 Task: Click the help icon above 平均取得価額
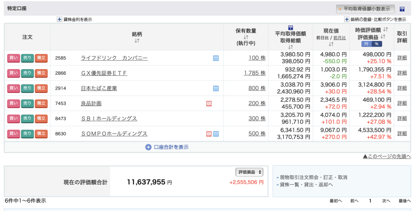(290, 27)
